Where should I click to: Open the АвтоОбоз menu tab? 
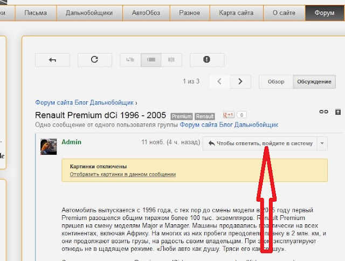pos(146,13)
